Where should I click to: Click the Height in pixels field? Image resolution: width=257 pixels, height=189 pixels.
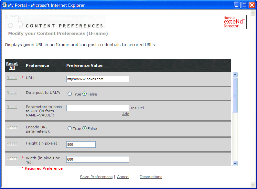click(x=81, y=144)
